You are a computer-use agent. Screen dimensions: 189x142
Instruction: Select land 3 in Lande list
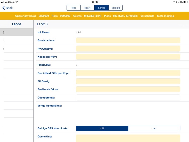pos(17,32)
